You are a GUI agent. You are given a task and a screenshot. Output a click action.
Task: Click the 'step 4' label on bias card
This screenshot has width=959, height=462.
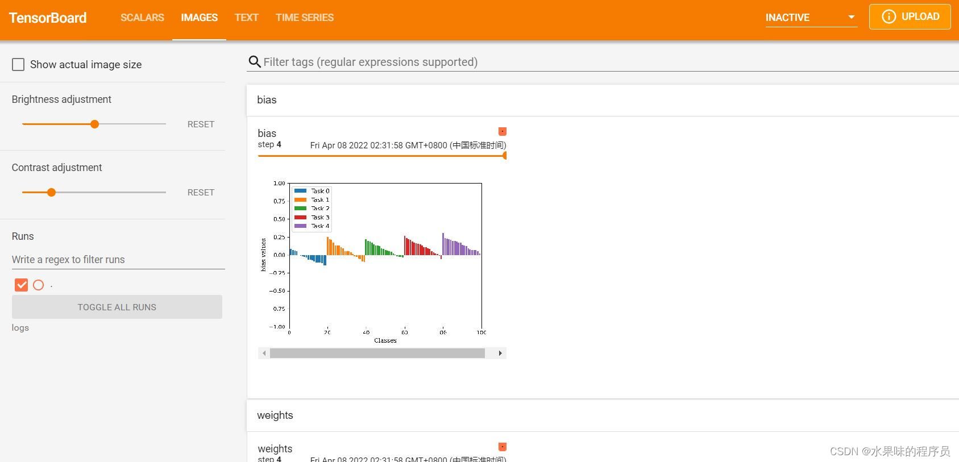coord(269,144)
